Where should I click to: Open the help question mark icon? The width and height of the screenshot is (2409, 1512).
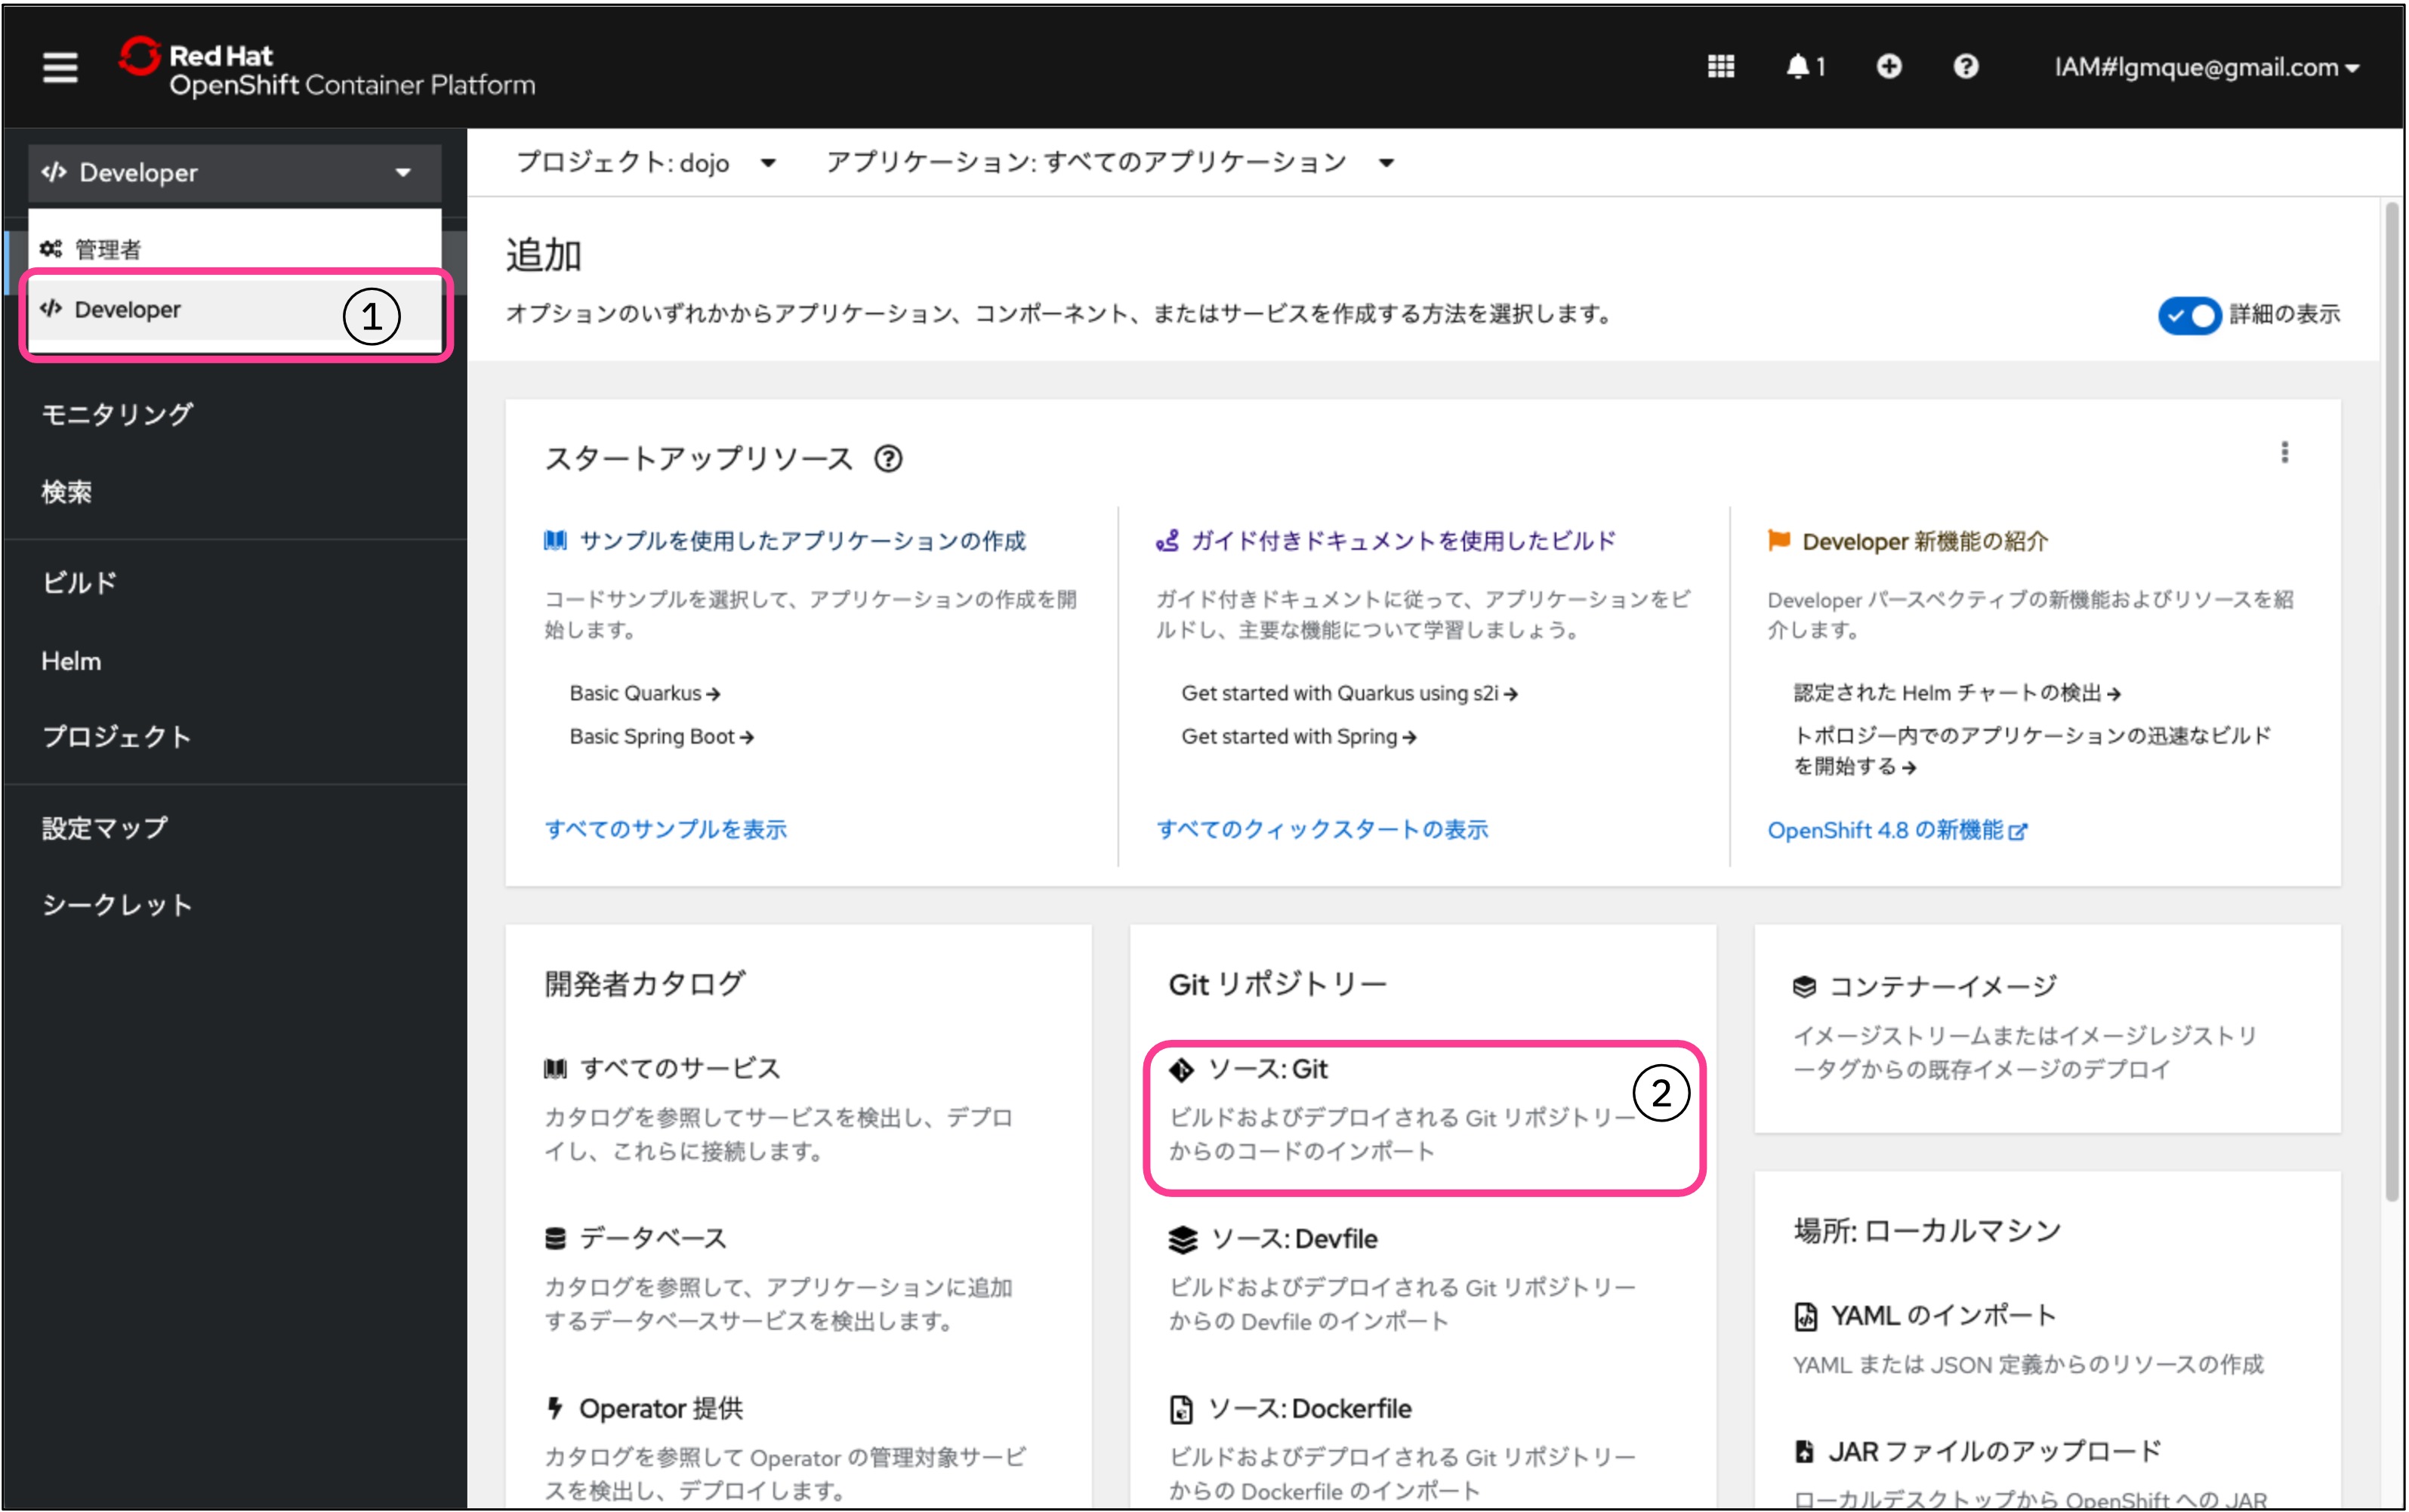tap(1965, 67)
